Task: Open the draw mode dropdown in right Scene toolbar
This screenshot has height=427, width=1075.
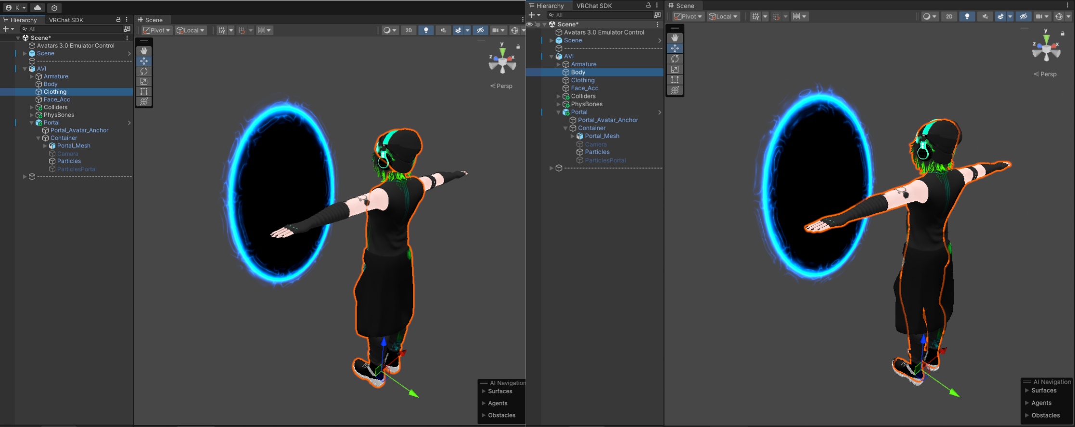Action: (x=930, y=16)
